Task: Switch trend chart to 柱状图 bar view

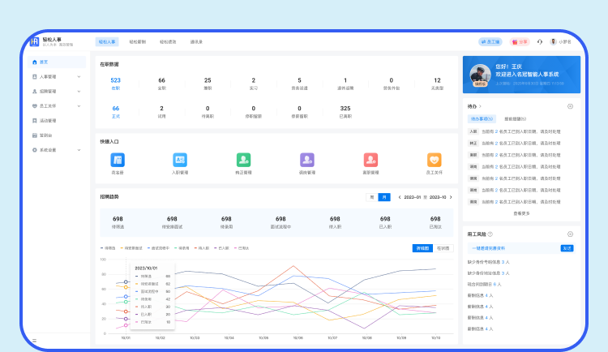Action: (x=443, y=248)
